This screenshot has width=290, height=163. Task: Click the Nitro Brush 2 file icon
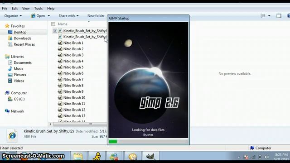click(x=60, y=49)
